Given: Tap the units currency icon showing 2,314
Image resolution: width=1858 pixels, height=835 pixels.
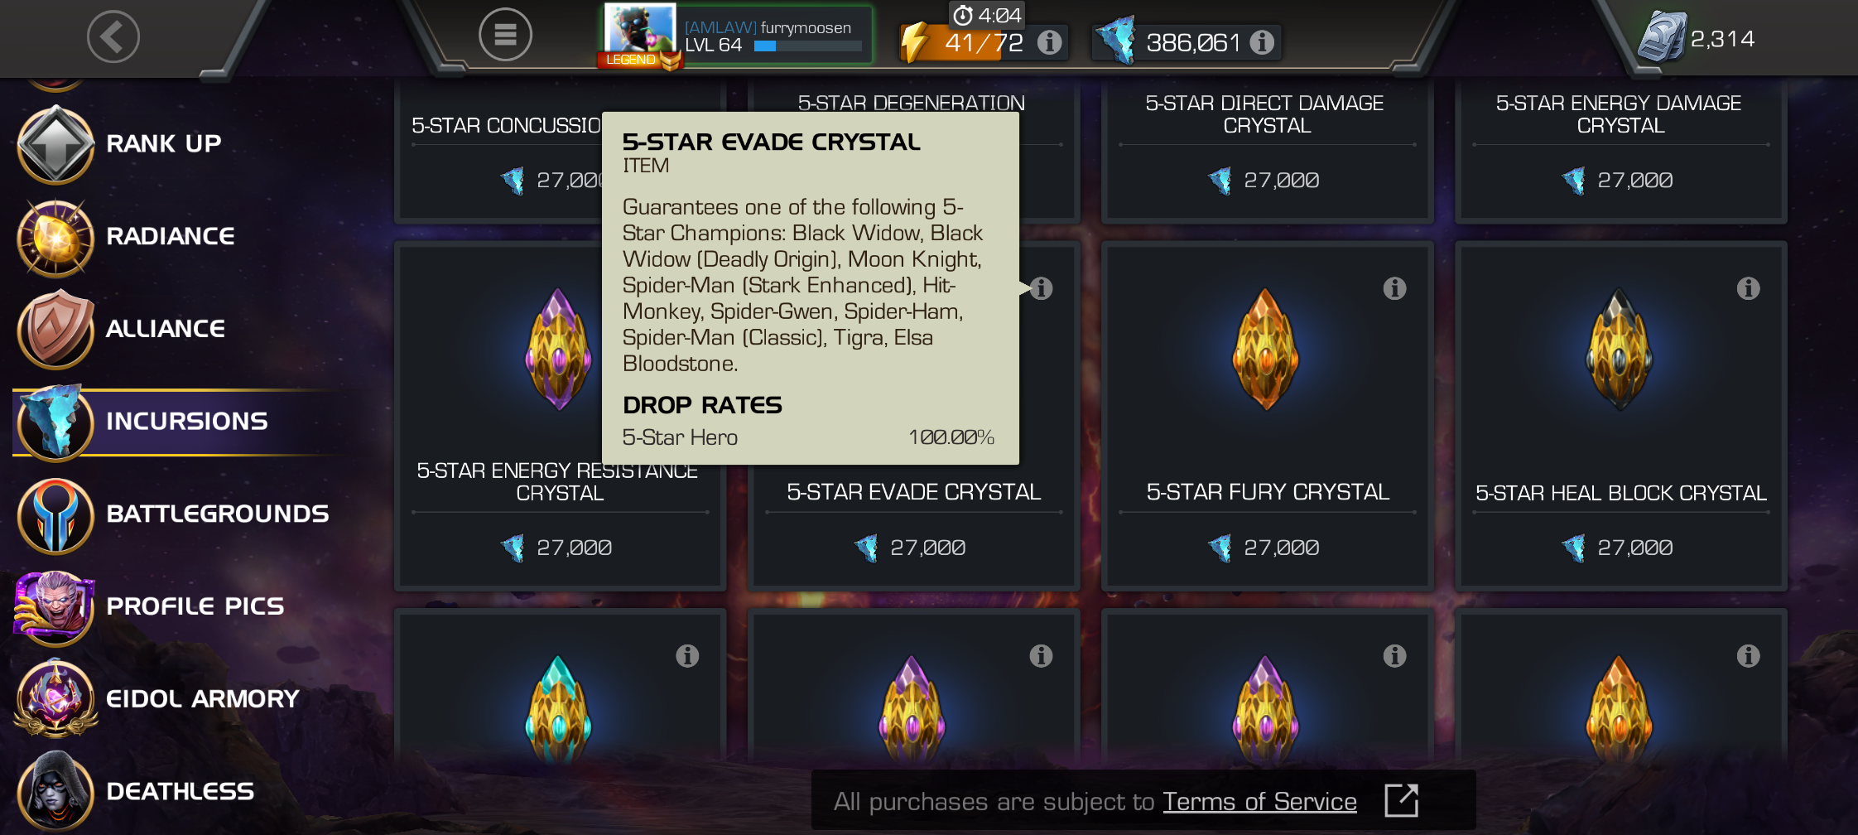Looking at the screenshot, I should coord(1663,37).
